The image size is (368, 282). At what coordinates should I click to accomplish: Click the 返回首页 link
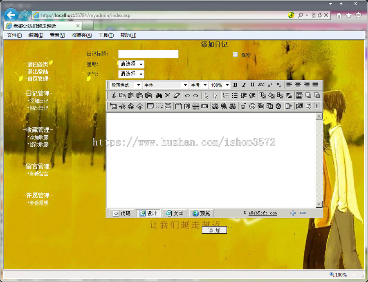tap(38, 65)
